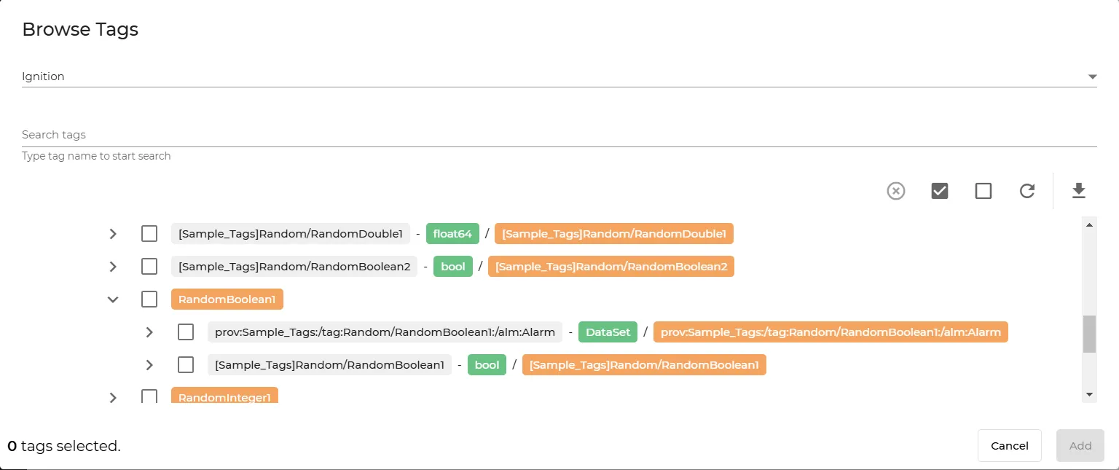Select the orange RandomInteger1 folder tag
This screenshot has height=470, width=1119.
pyautogui.click(x=224, y=396)
